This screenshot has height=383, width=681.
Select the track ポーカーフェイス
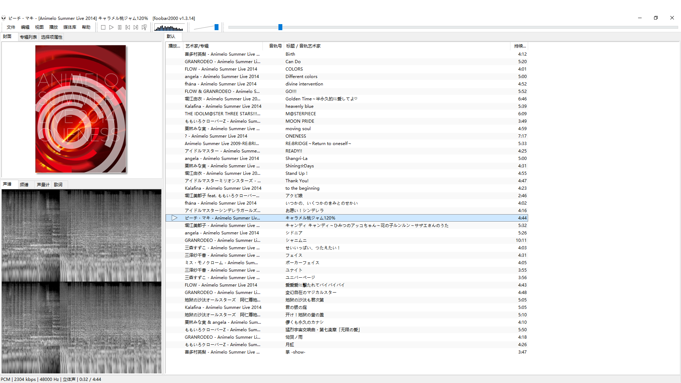347,263
